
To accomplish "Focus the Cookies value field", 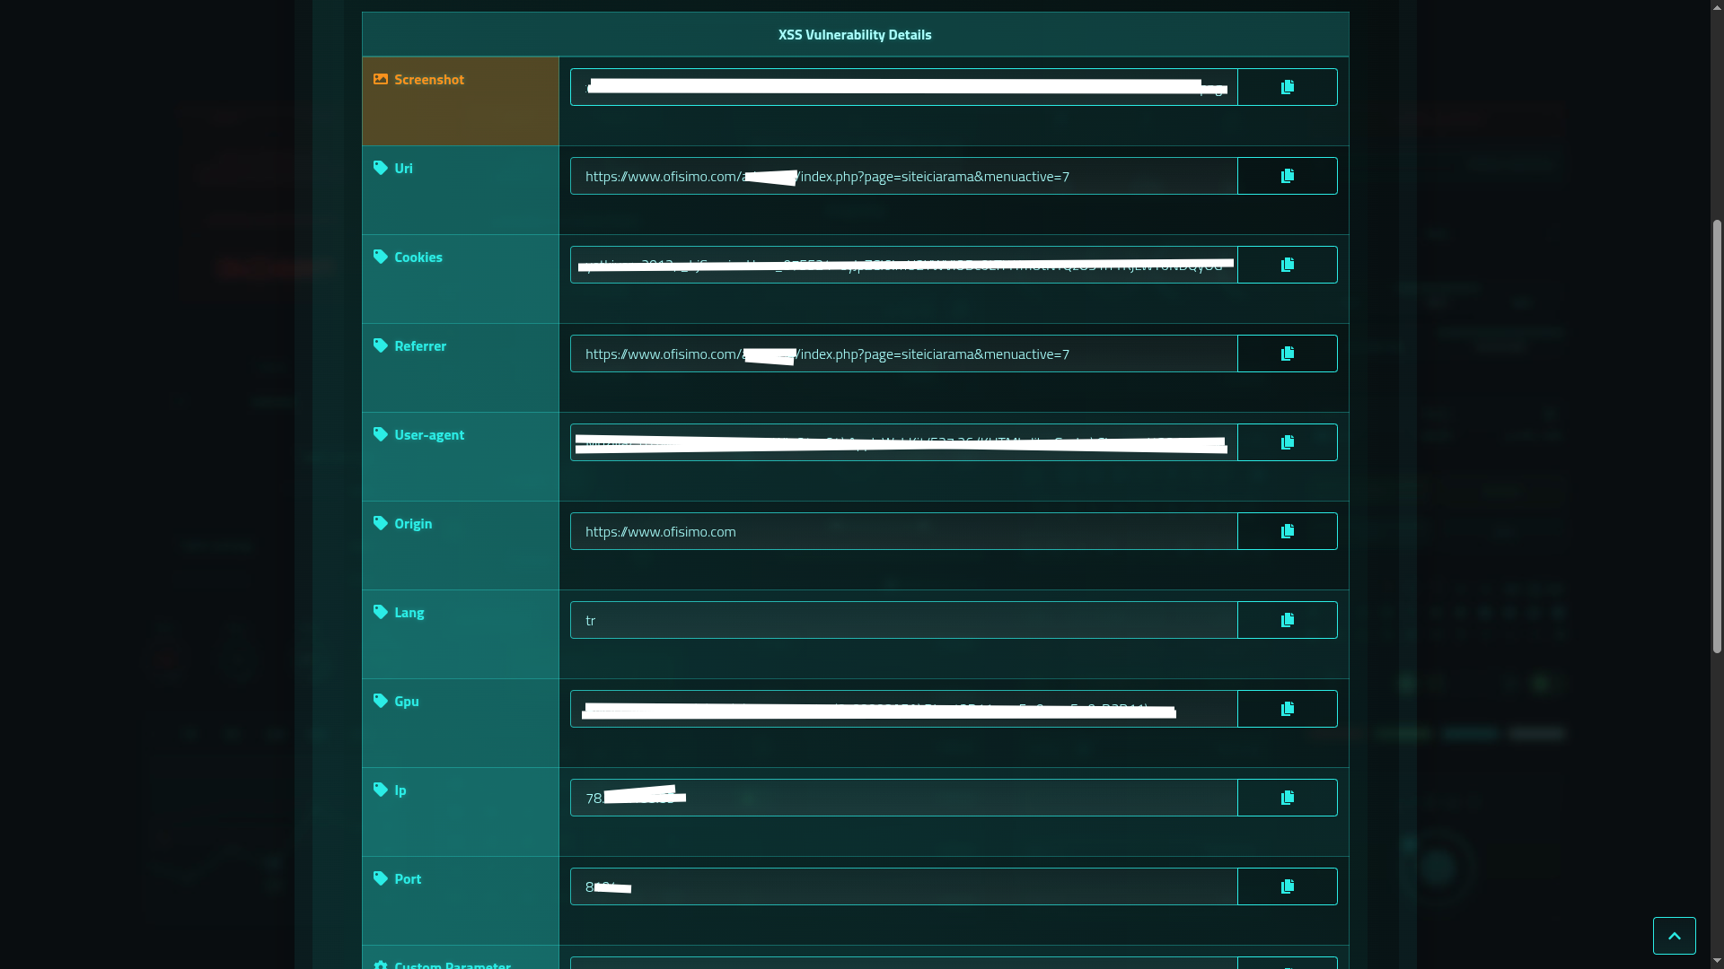I will click(x=903, y=265).
